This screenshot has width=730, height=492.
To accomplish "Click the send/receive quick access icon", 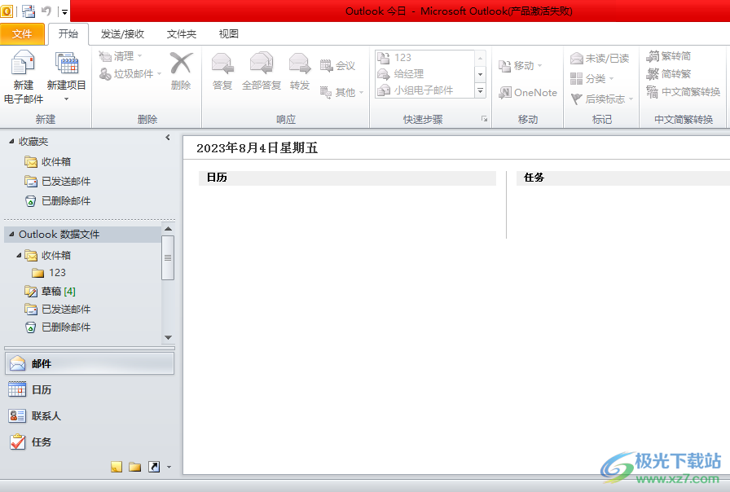I will [29, 11].
